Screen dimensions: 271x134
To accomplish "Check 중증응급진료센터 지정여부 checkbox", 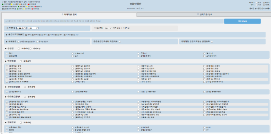I will (120, 42).
